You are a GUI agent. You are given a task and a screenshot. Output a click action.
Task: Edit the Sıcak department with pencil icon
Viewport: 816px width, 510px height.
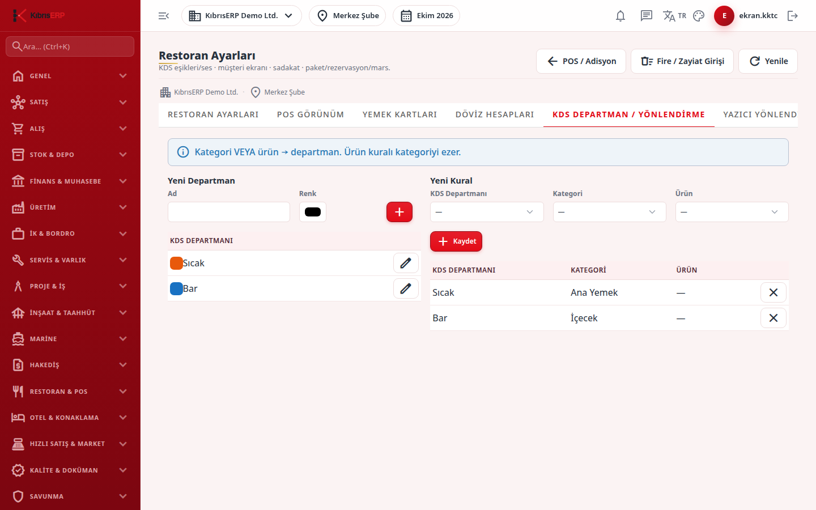[x=406, y=263]
